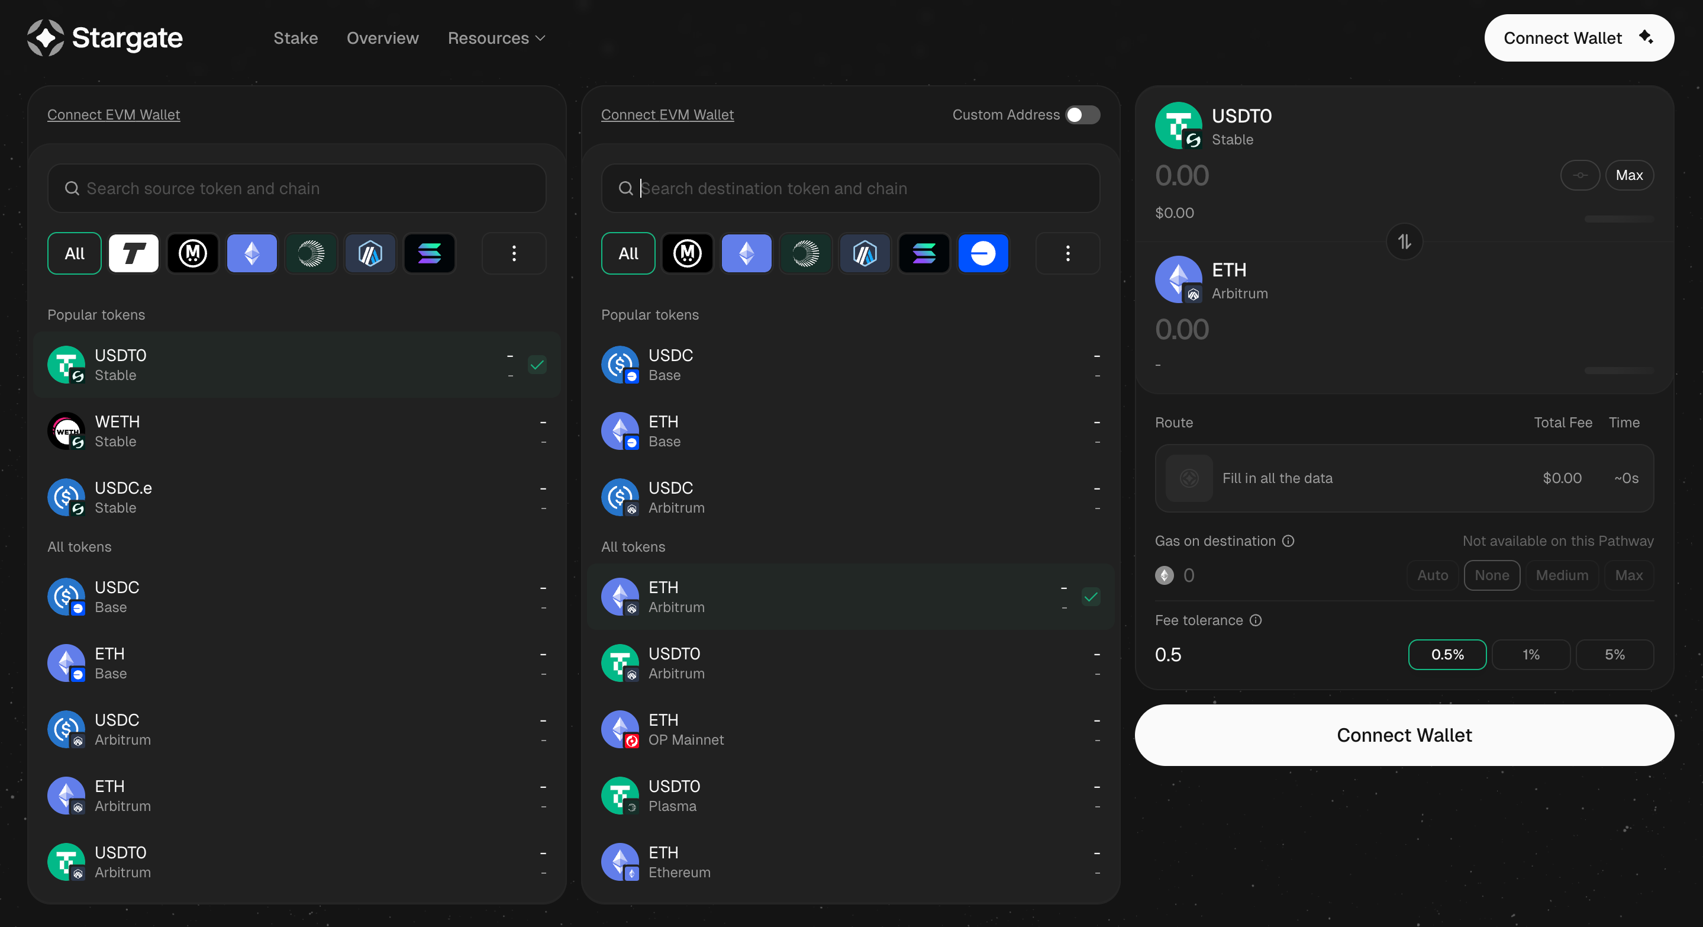Toggle the Custom Address switch
The width and height of the screenshot is (1703, 927).
pyautogui.click(x=1083, y=115)
